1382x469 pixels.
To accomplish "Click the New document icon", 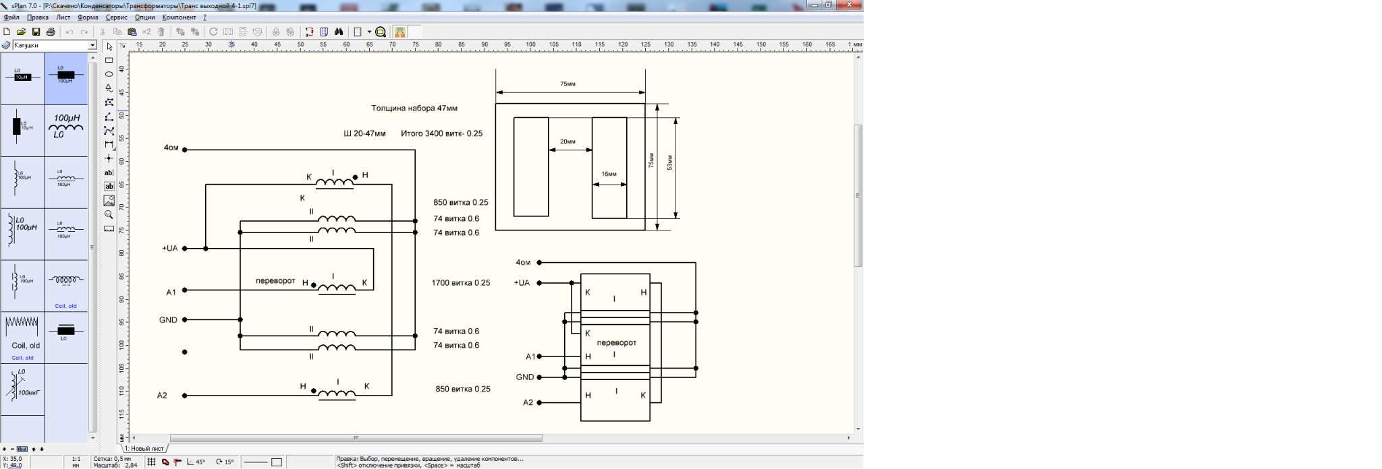I will [x=7, y=32].
